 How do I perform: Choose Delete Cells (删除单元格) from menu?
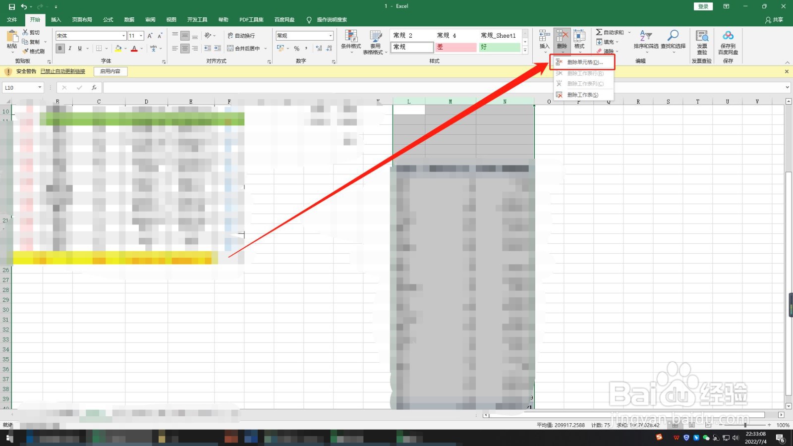pos(583,62)
